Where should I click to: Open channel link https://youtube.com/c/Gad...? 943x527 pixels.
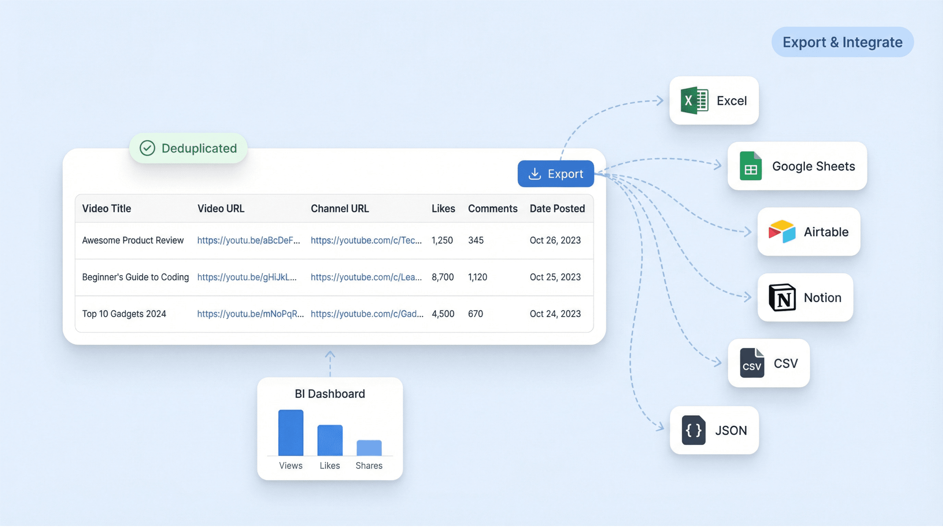coord(367,314)
